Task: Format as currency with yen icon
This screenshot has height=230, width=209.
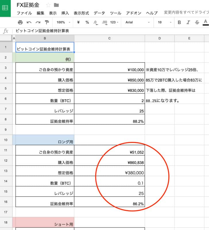Action: point(78,22)
